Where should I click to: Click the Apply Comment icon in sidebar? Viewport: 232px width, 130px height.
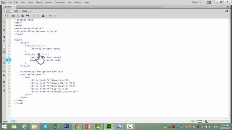pyautogui.click(x=4, y=58)
